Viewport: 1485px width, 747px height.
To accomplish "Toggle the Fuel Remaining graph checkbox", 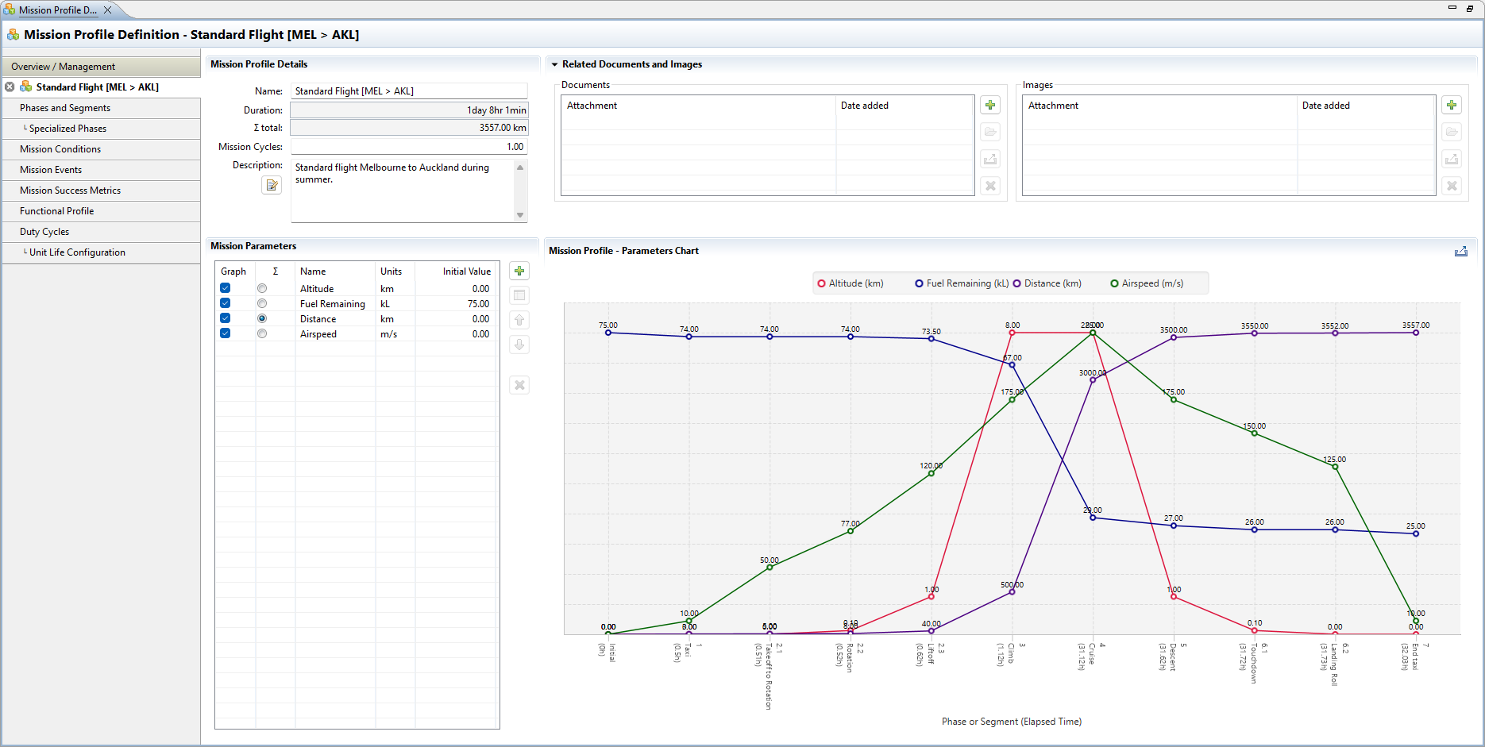I will pos(226,304).
